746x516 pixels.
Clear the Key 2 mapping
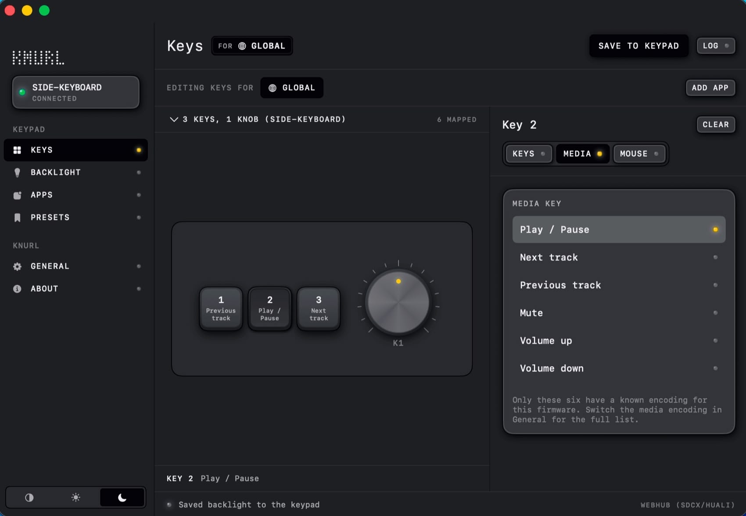(716, 125)
